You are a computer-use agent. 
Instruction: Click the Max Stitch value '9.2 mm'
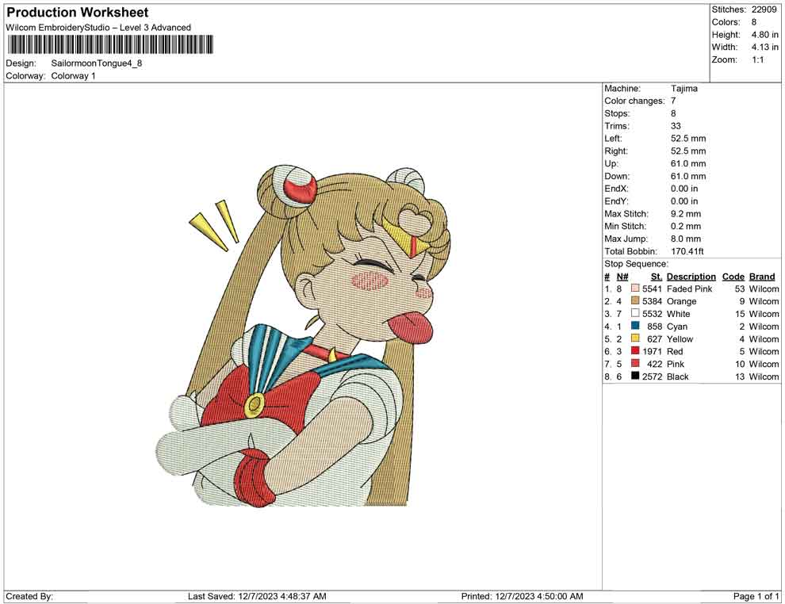click(686, 214)
